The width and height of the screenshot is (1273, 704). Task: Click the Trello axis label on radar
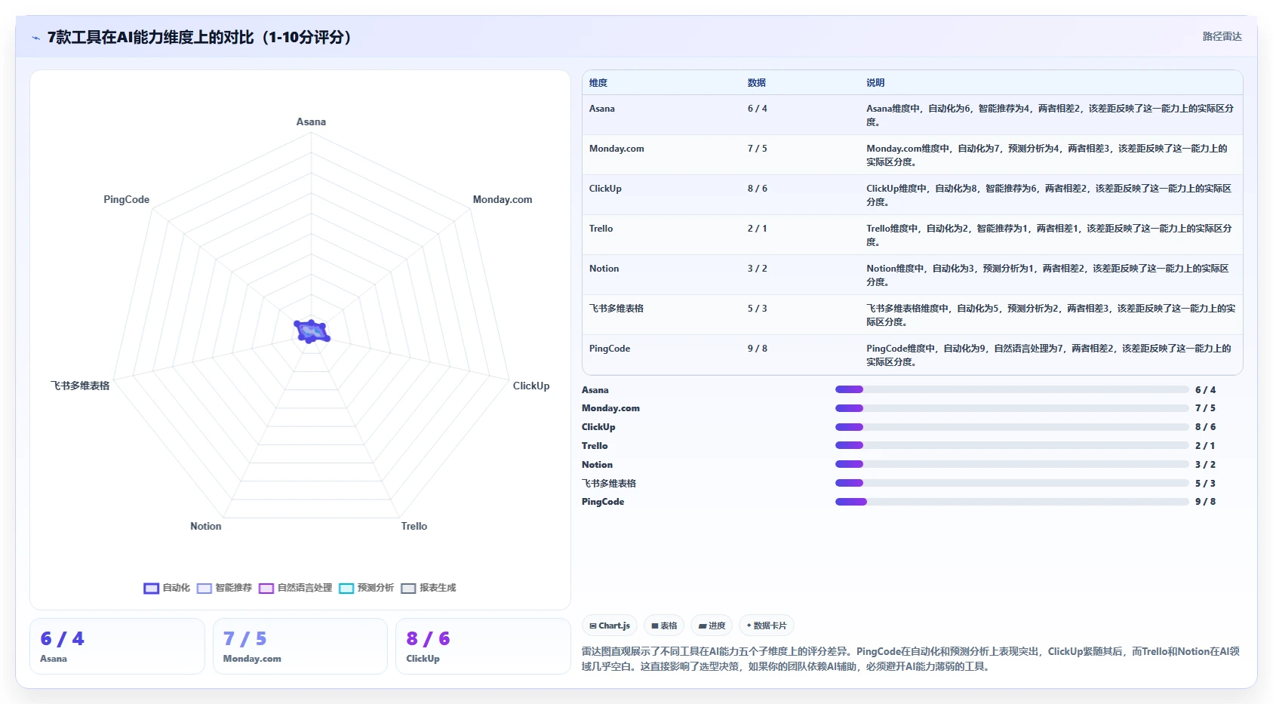[x=414, y=527]
